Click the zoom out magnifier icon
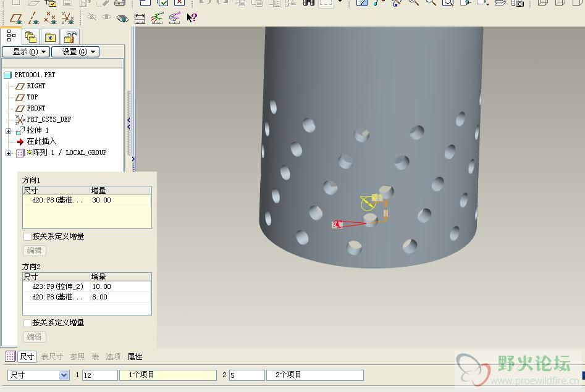 pos(431,2)
